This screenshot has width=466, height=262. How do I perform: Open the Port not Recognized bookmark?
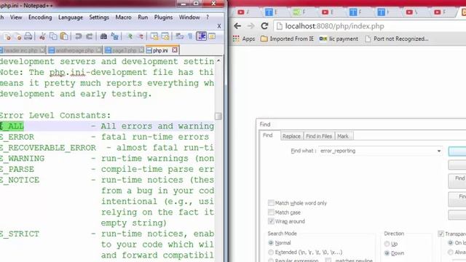pos(397,39)
